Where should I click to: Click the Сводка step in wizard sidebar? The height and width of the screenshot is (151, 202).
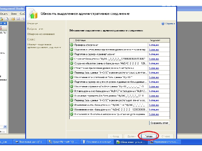tap(31, 39)
